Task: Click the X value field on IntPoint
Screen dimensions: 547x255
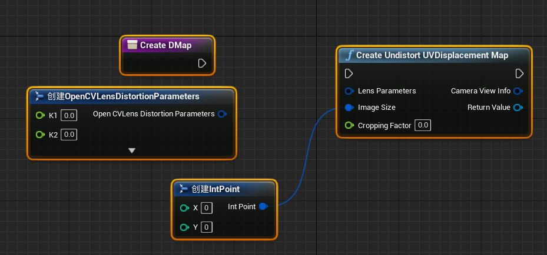Action: coord(207,208)
